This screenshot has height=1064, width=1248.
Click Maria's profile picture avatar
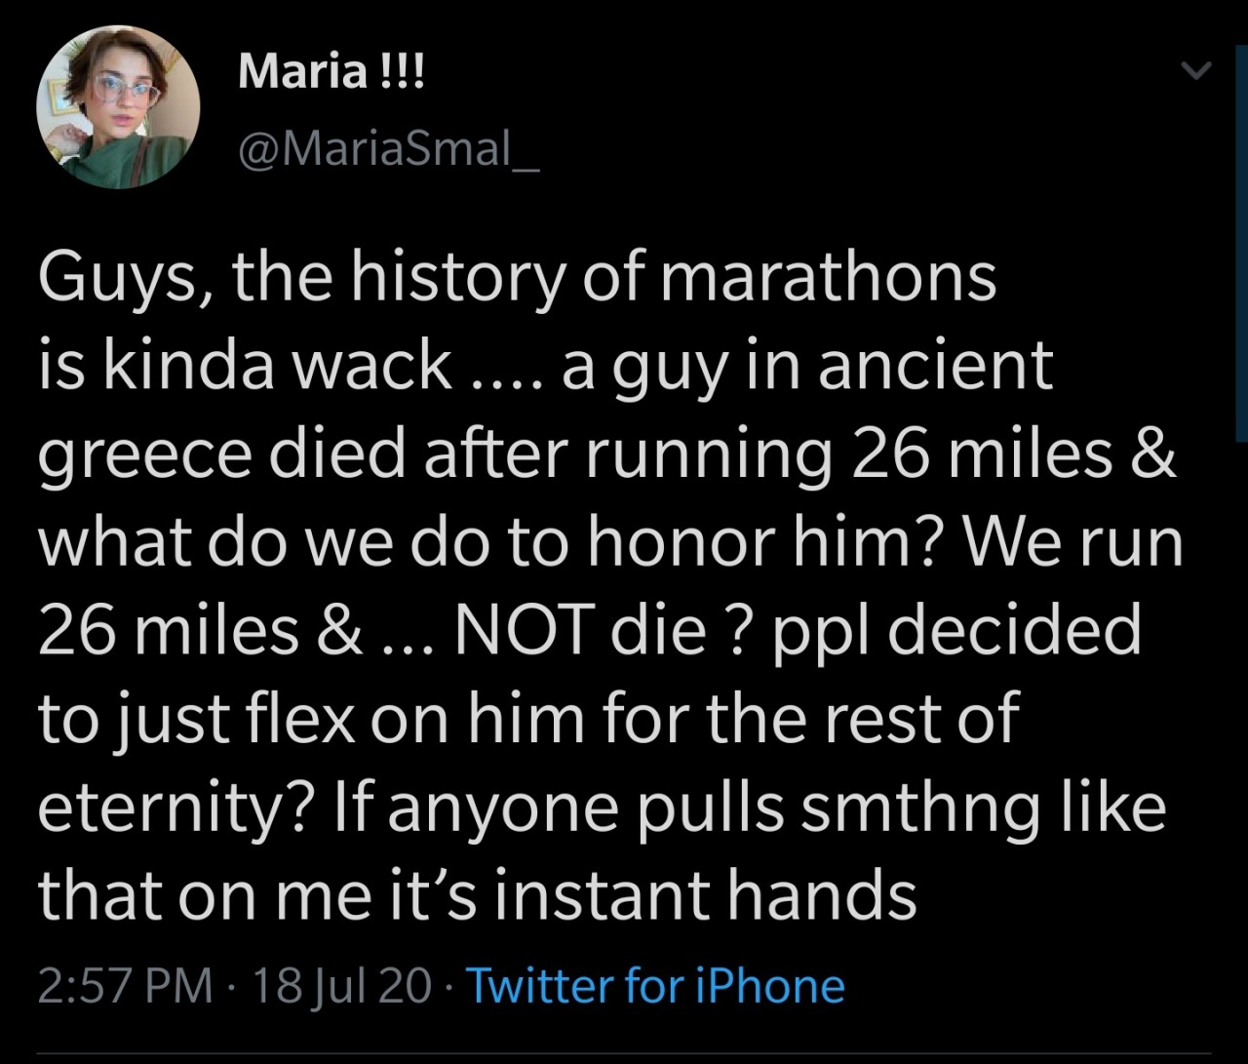point(118,106)
